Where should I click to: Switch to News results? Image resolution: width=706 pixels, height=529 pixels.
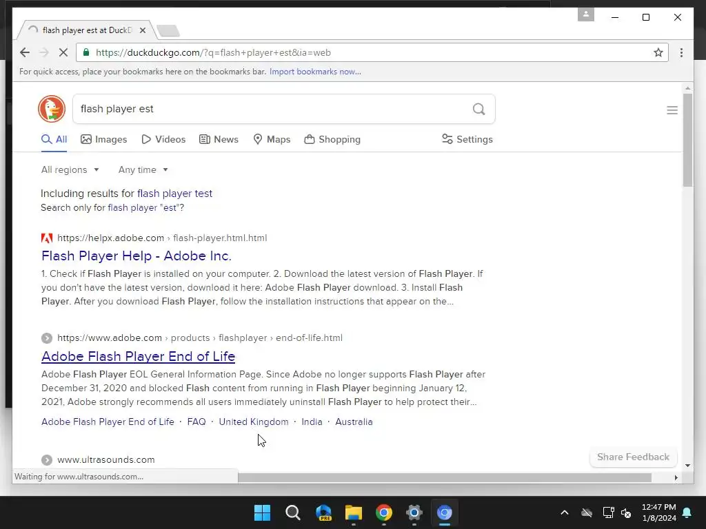(219, 139)
